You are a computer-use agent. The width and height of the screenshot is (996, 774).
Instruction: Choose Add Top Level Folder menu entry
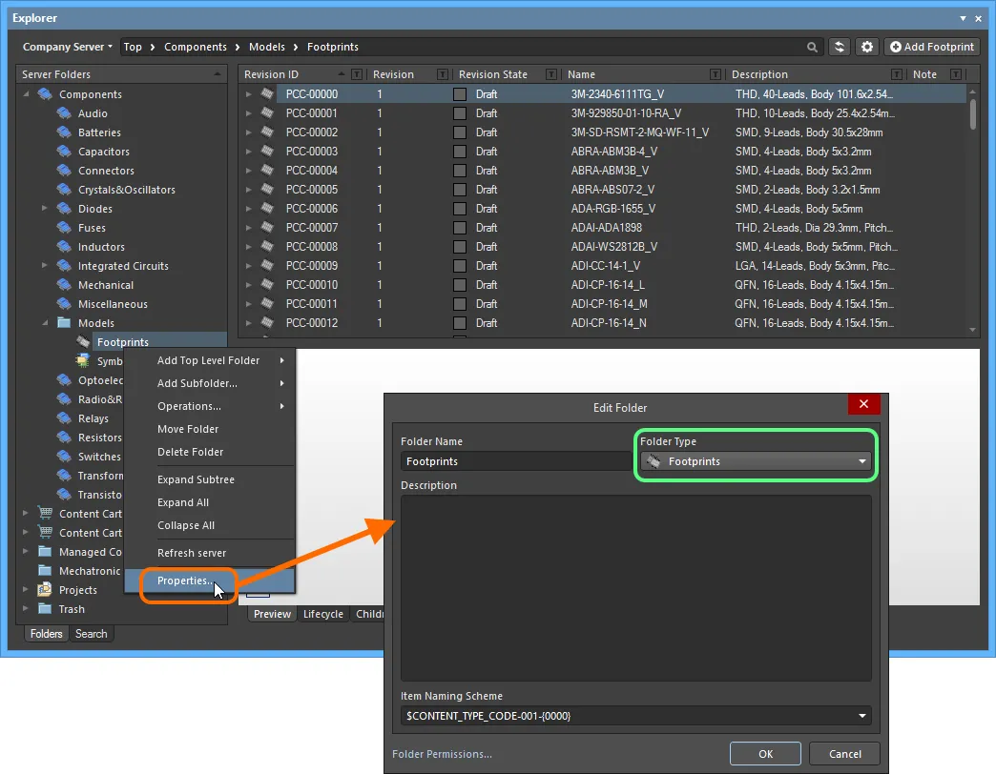[210, 360]
